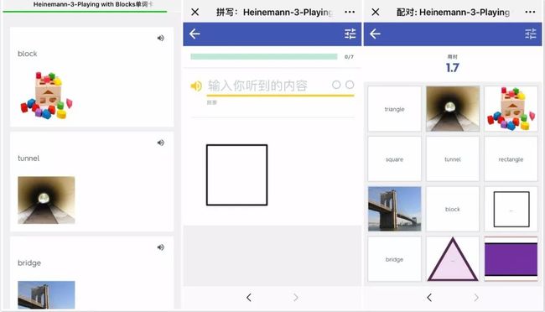Go back from the spelling screen

[195, 34]
